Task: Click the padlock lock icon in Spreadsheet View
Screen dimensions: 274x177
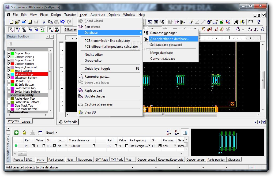Action: [24, 133]
